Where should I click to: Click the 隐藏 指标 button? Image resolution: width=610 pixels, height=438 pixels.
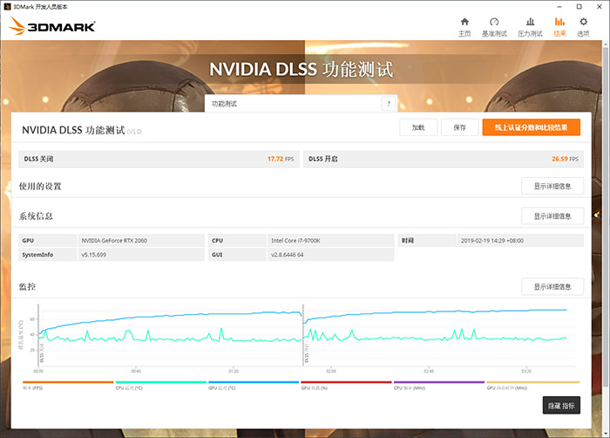[x=561, y=406]
